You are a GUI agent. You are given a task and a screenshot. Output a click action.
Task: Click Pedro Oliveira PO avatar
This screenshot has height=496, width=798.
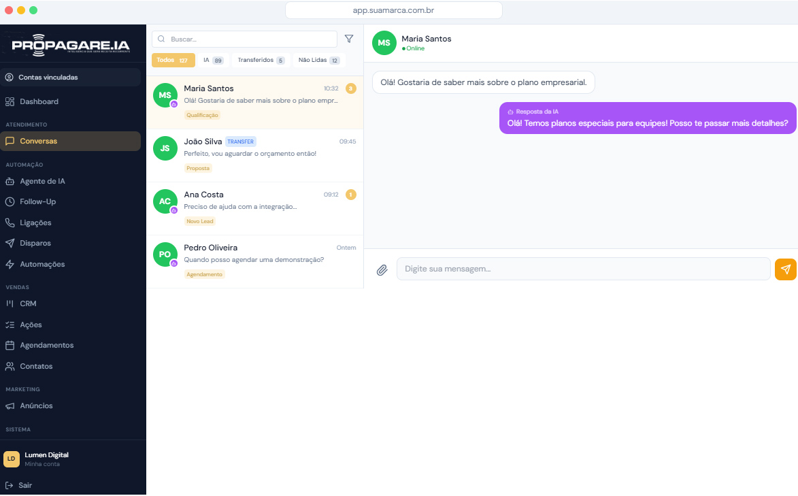pyautogui.click(x=165, y=254)
